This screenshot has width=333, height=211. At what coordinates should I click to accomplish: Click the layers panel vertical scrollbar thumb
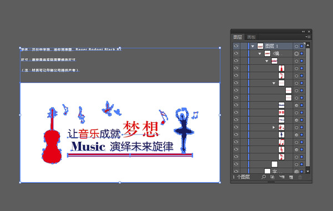(x=307, y=107)
